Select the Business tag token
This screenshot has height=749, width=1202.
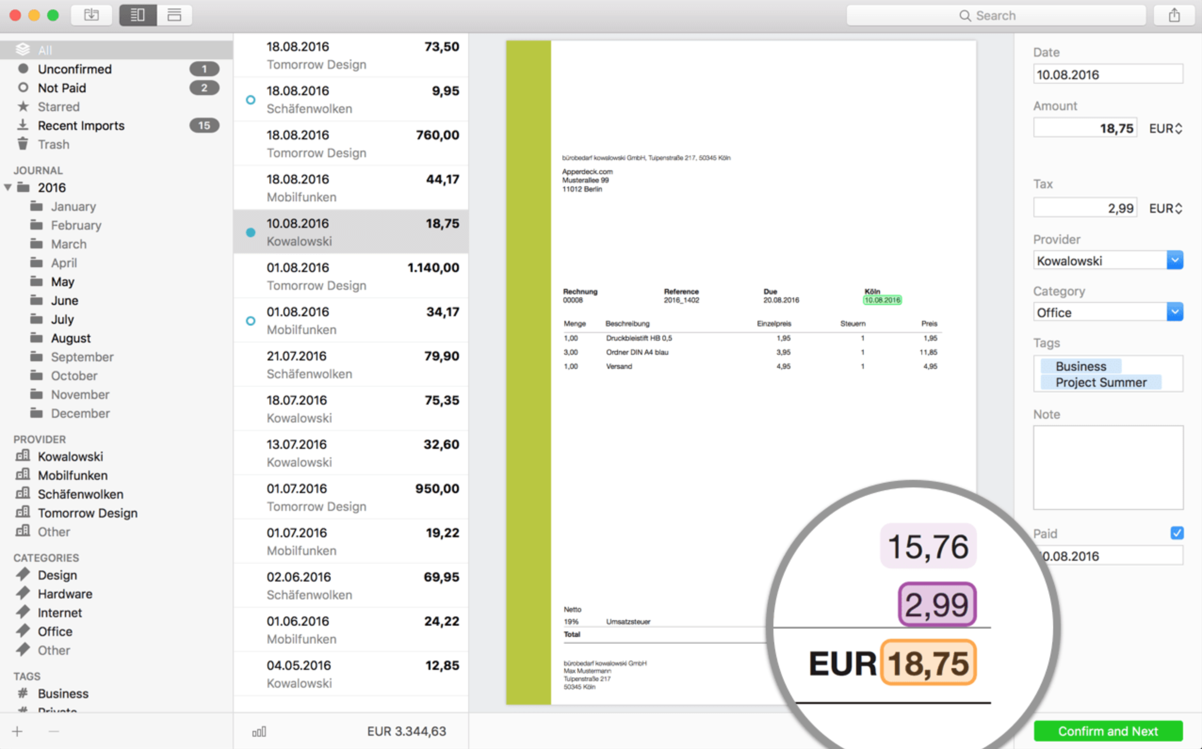[x=1080, y=366]
